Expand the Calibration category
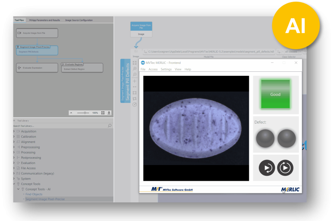Viewport: 333px width, 221px height. (x=14, y=136)
